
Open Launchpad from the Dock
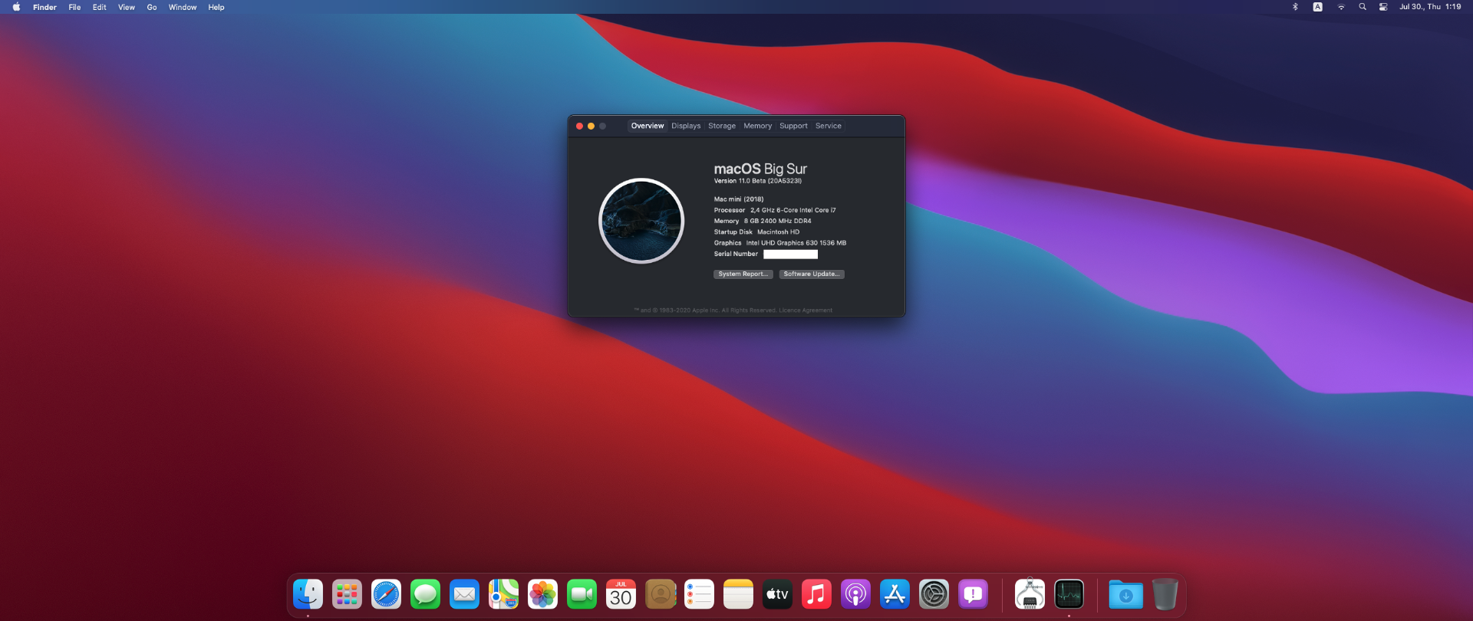(347, 594)
